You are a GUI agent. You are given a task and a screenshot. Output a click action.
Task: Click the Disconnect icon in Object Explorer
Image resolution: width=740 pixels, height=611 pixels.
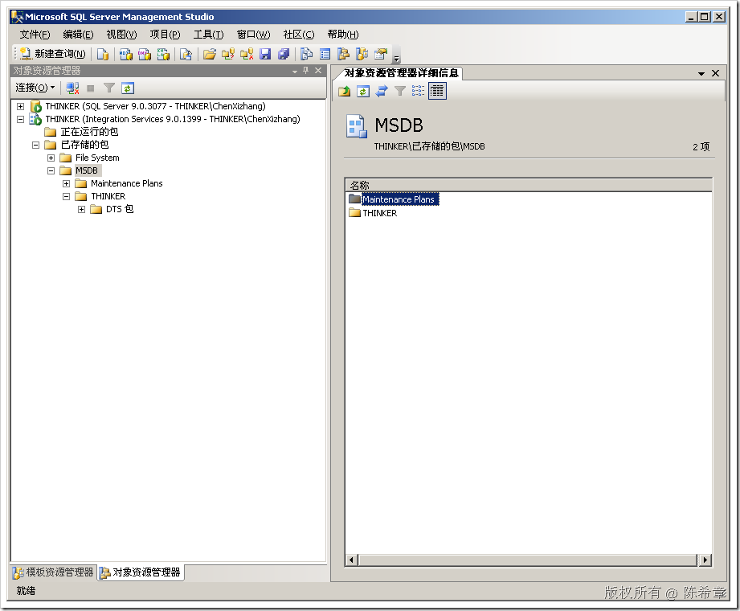point(72,88)
